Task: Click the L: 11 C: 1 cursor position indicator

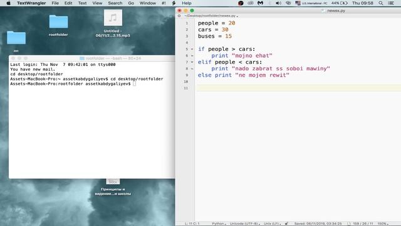Action: (x=192, y=223)
